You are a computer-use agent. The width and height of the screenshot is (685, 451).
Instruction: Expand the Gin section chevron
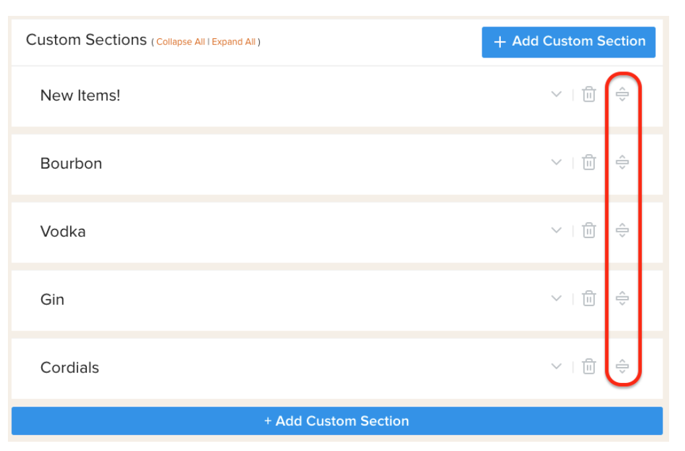coord(556,298)
